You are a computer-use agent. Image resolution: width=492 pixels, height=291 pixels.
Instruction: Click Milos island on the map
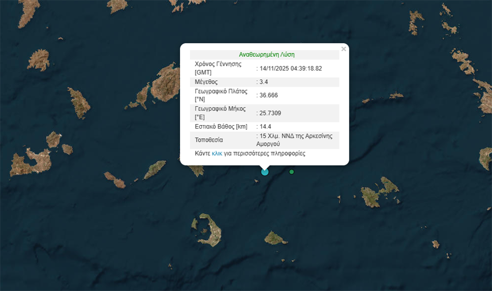pyautogui.click(x=31, y=162)
